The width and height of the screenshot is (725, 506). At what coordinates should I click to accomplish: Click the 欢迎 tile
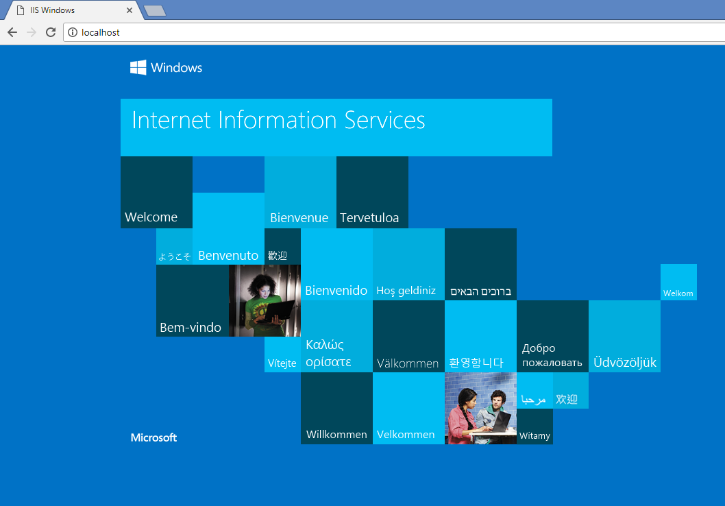pos(571,390)
